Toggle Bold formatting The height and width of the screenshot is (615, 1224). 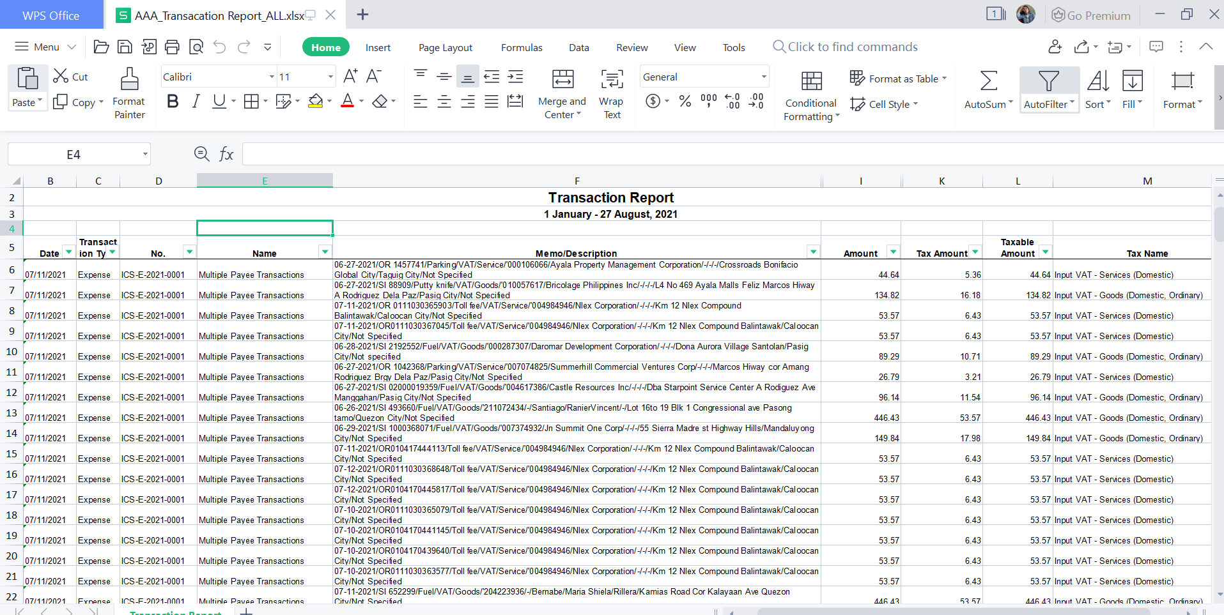coord(173,102)
